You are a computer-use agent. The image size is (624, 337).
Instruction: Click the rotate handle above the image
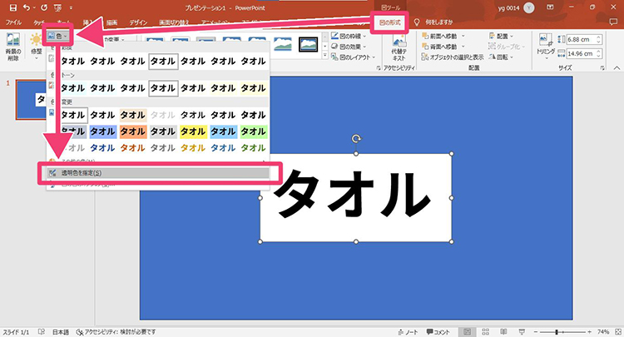point(356,139)
